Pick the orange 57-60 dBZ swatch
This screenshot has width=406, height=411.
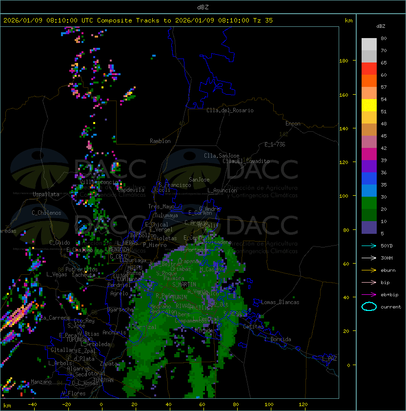369,81
